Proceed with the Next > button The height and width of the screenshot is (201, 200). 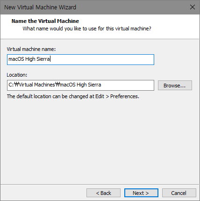pos(141,193)
